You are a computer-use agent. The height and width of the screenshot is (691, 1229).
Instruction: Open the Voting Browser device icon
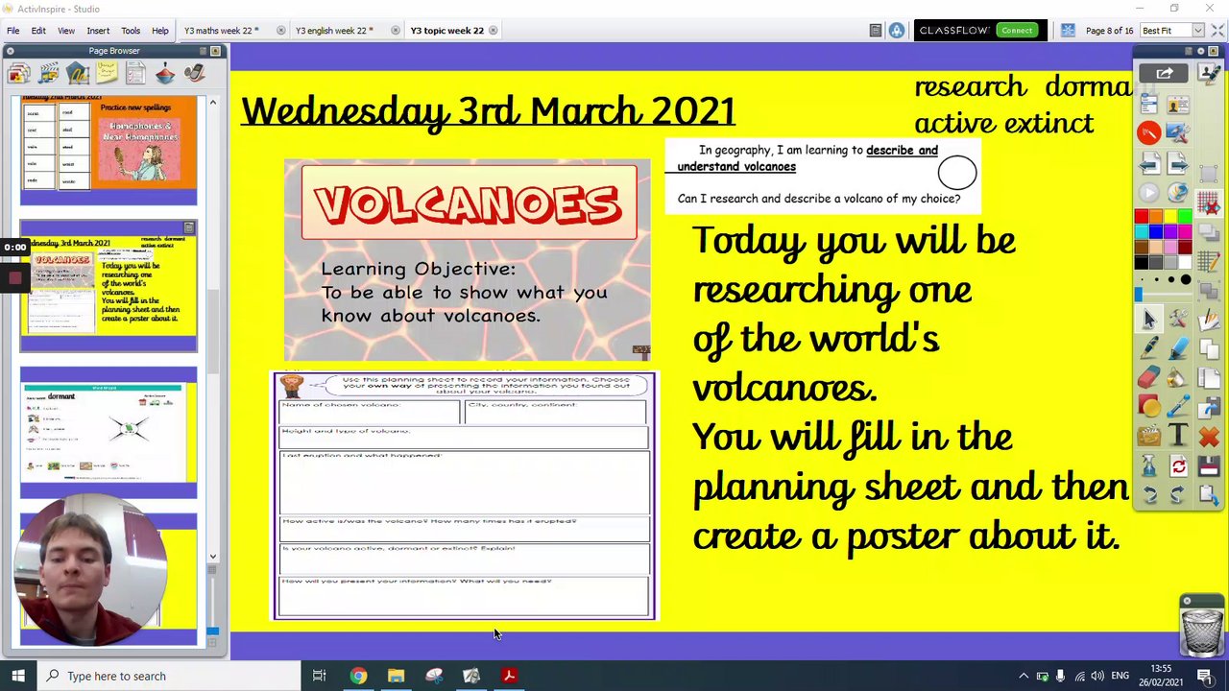point(194,73)
